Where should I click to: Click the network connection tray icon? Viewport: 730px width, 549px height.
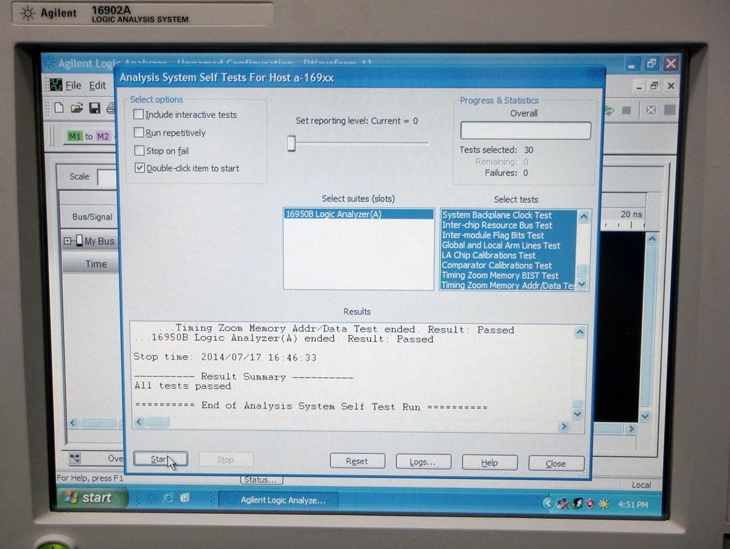[563, 504]
